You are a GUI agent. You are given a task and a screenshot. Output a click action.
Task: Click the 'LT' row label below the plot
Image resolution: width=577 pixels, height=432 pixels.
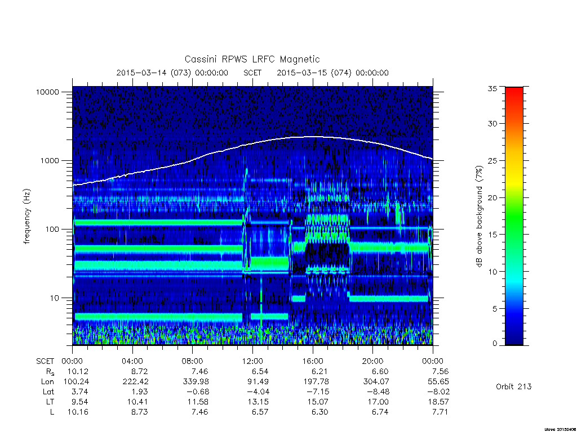[x=50, y=402]
